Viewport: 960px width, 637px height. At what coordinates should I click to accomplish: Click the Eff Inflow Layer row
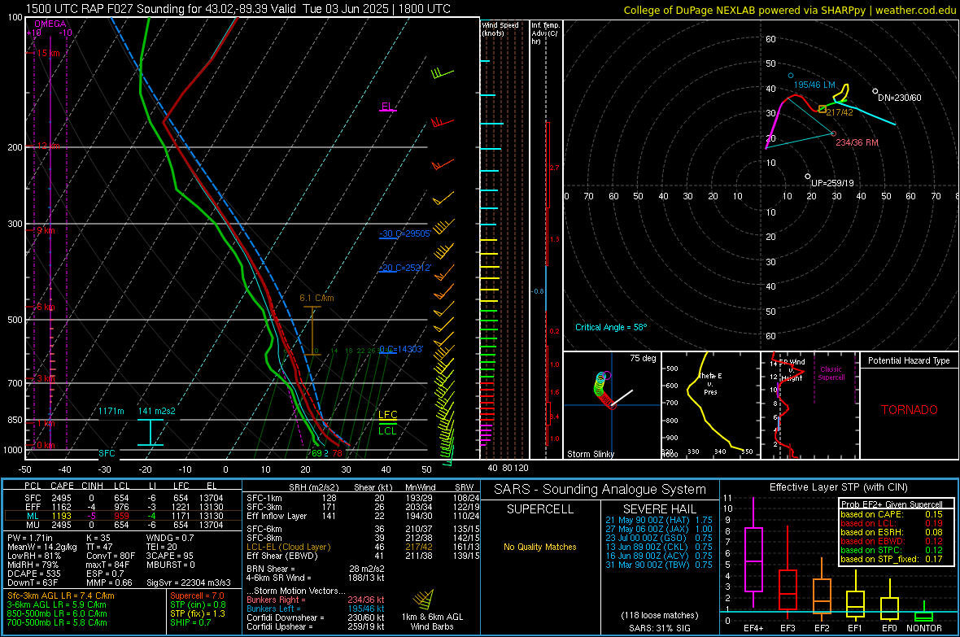pyautogui.click(x=361, y=516)
